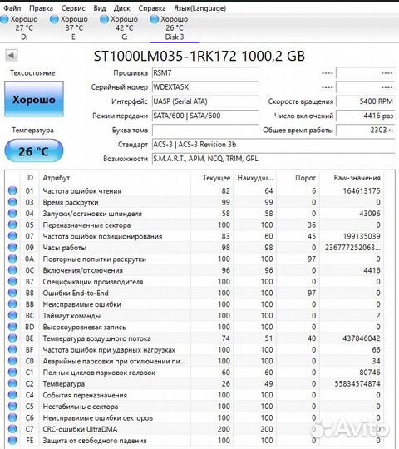Open the Сервис menu
Image resolution: width=399 pixels, height=449 pixels.
click(73, 8)
